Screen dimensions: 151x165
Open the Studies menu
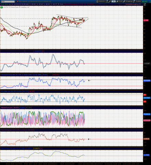[137, 1]
